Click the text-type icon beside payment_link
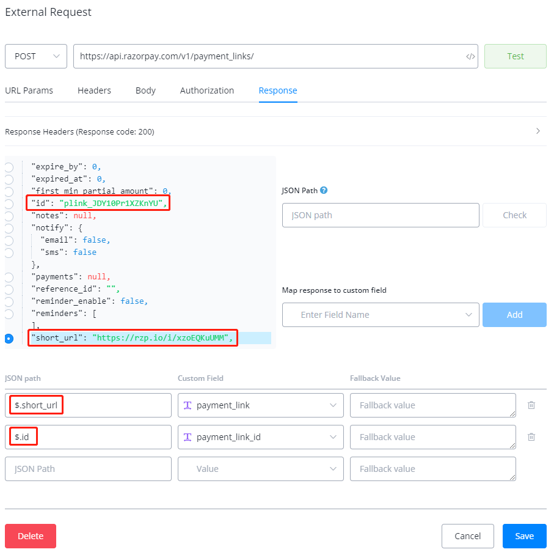554x552 pixels. coord(188,405)
